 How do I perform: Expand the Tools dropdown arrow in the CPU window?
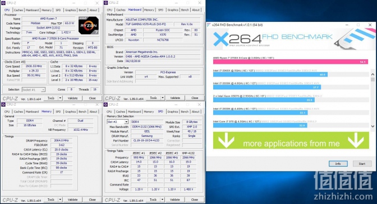pos(60,98)
